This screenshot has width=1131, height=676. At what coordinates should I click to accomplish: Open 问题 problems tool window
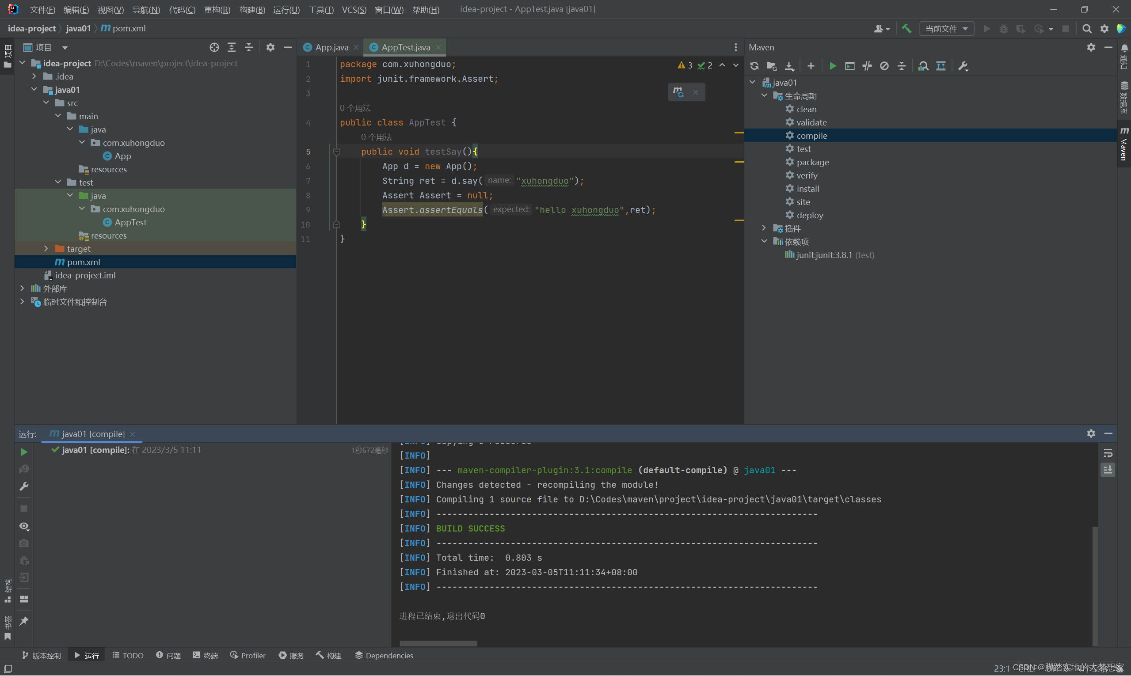tap(168, 656)
